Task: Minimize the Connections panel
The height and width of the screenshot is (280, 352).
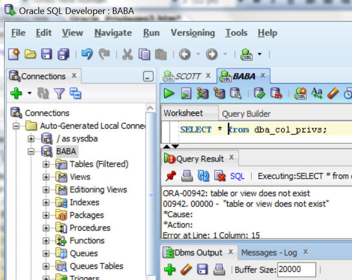Action: click(x=148, y=76)
